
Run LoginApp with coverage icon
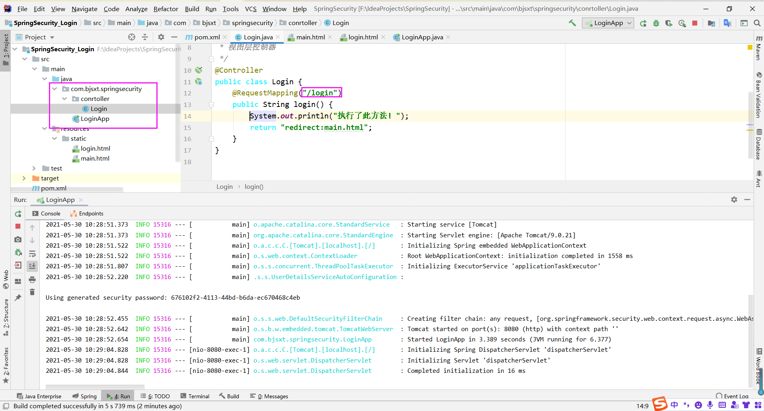click(x=669, y=23)
